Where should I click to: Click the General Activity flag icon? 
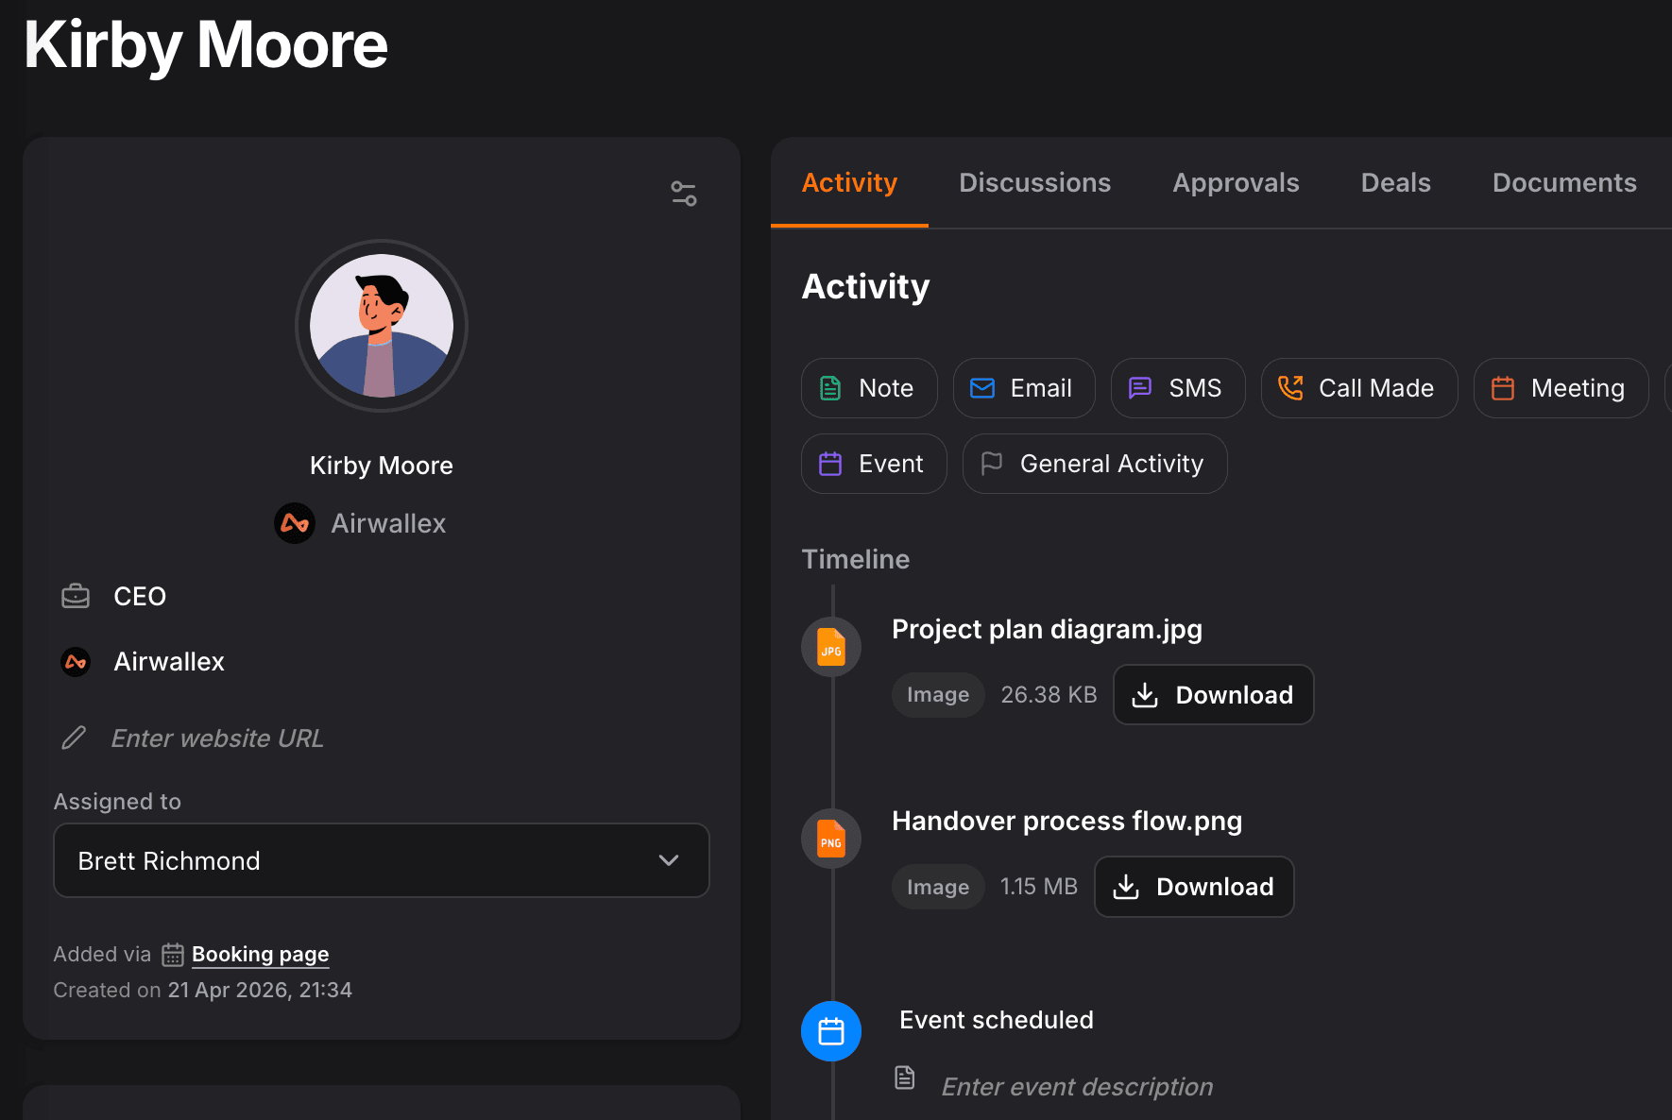tap(993, 463)
